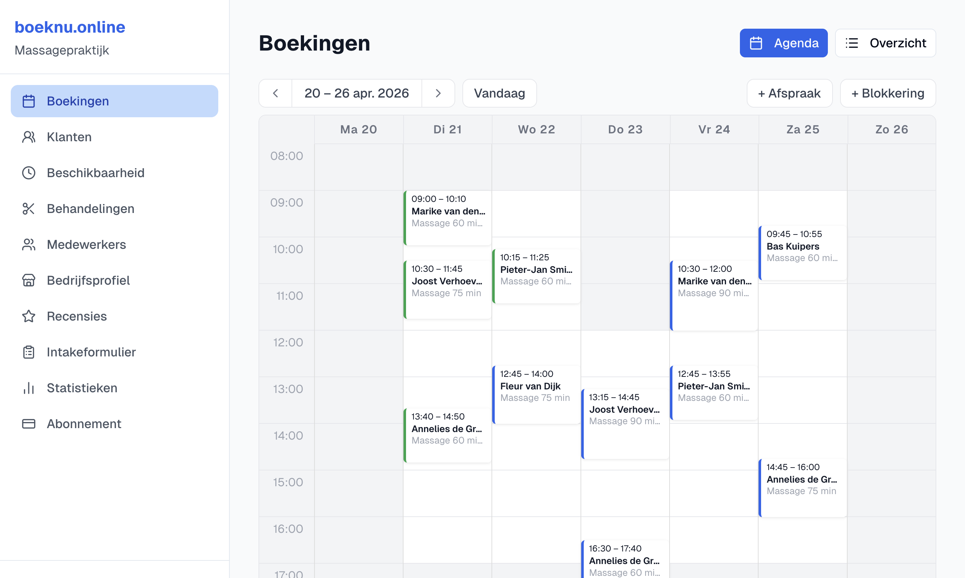The image size is (965, 578).
Task: Click the Vandaag button
Action: click(499, 93)
